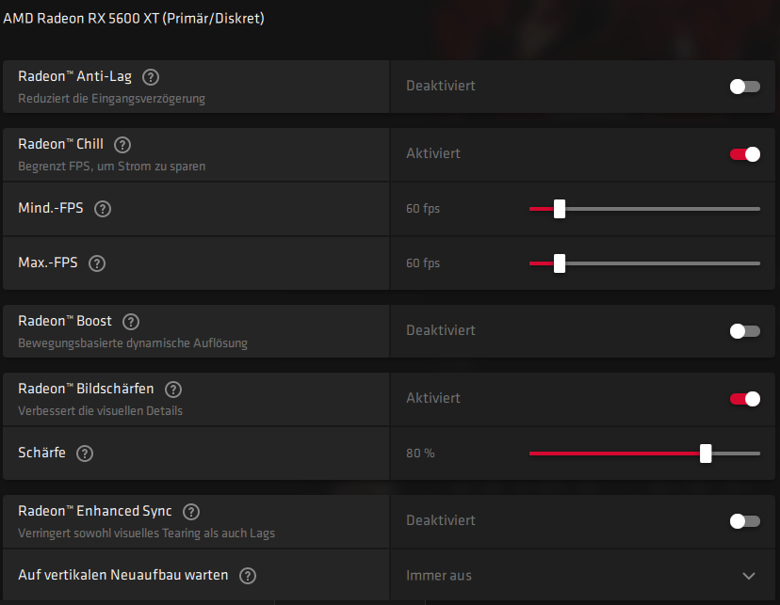Click 'Verbessert die visuellen Details' text
Image resolution: width=780 pixels, height=605 pixels.
tap(100, 411)
